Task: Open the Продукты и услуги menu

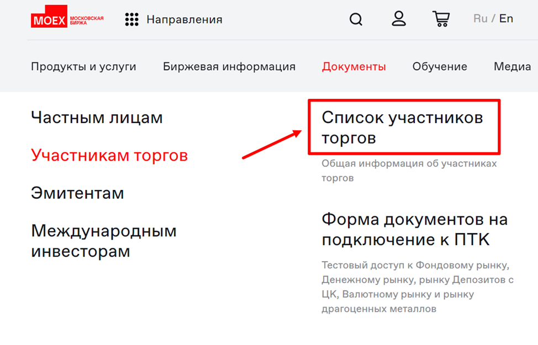Action: click(83, 67)
